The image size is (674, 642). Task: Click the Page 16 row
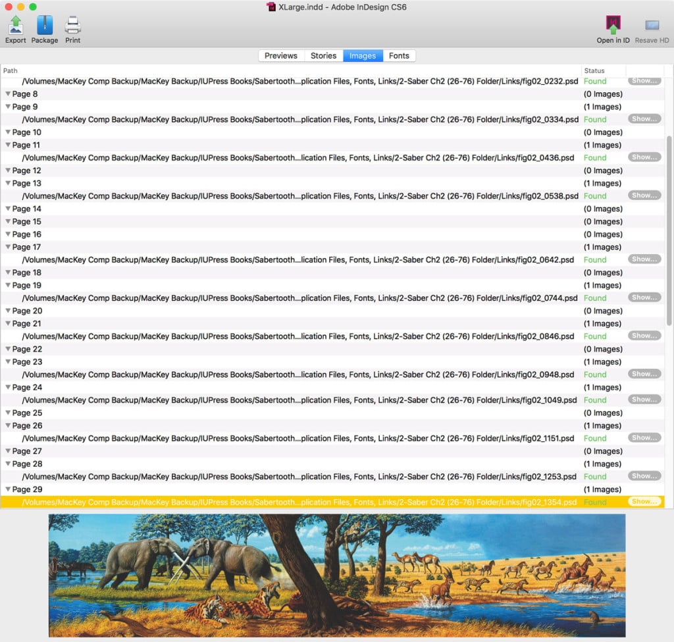[332, 234]
